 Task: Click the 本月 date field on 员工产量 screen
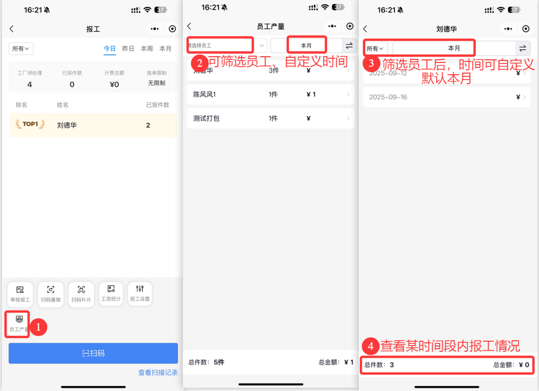306,46
